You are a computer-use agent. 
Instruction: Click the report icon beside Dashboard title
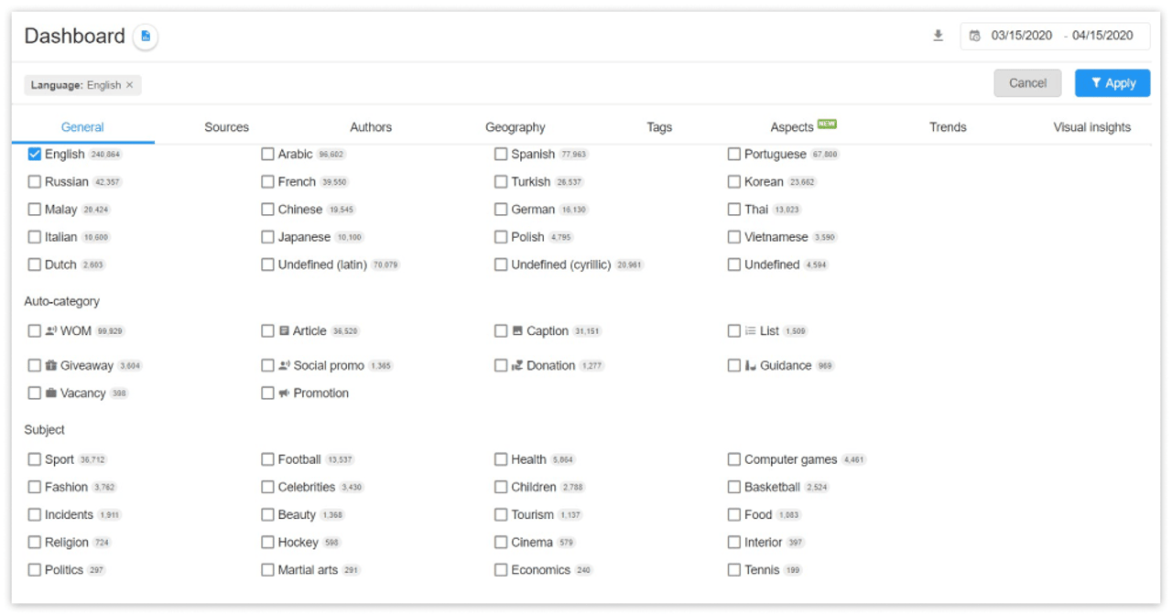click(x=146, y=37)
